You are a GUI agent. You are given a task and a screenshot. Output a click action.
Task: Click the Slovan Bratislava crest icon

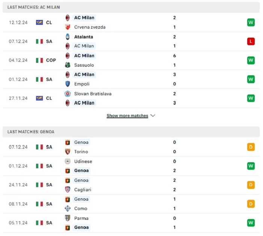click(68, 94)
